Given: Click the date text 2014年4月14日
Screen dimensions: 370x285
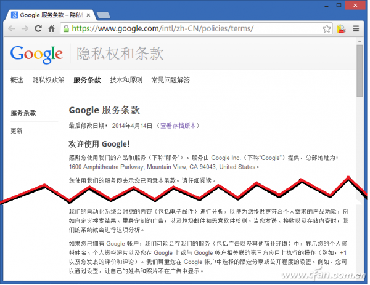Looking at the screenshot, I should [132, 126].
